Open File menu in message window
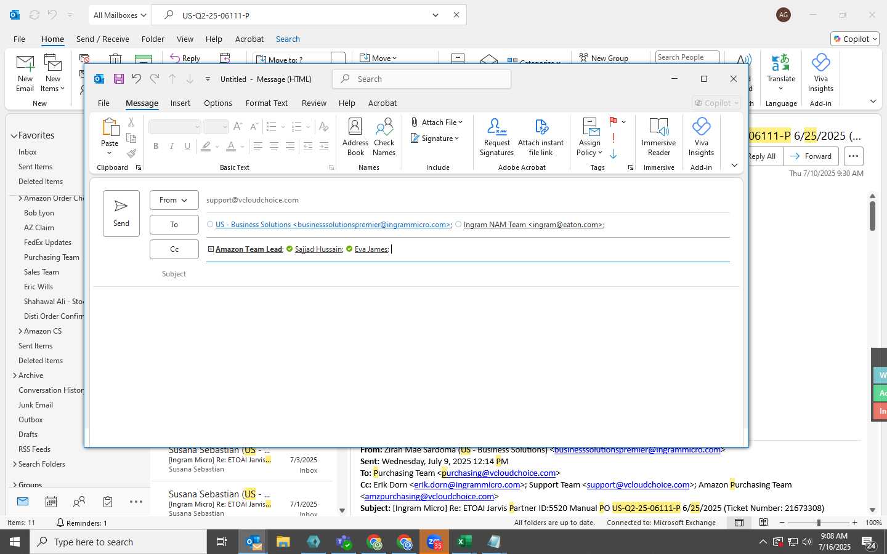The height and width of the screenshot is (554, 887). 103,103
